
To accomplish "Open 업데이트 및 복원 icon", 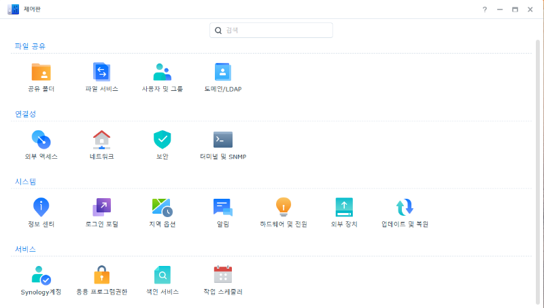I will click(405, 208).
